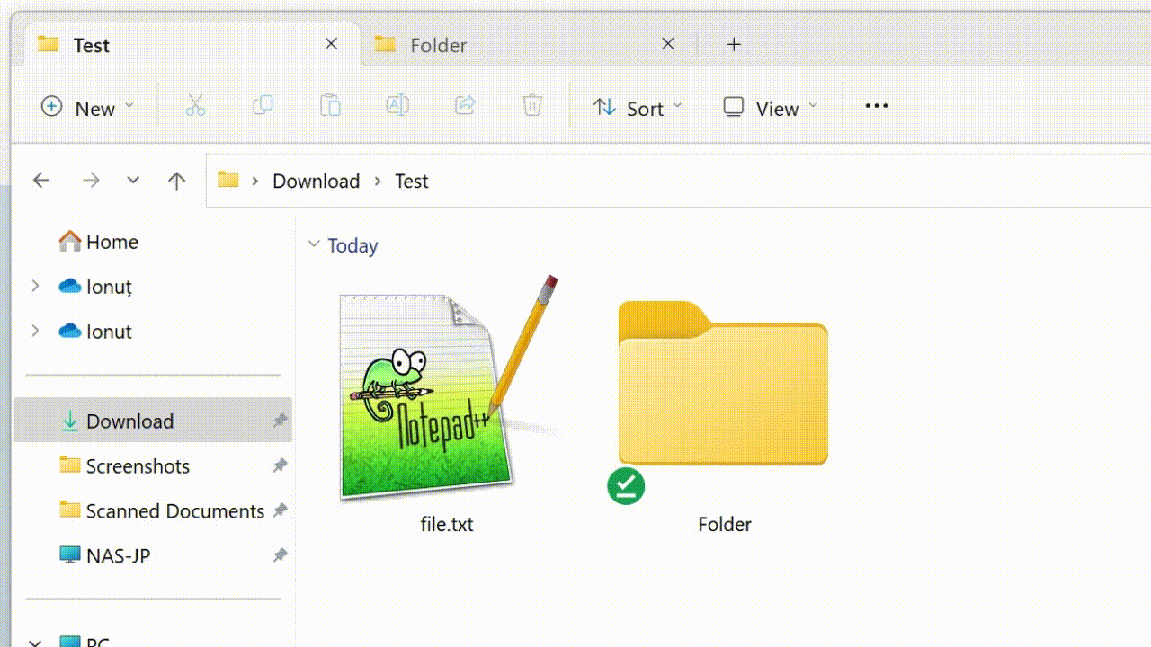The image size is (1151, 647).
Task: Open Home in the navigation pane
Action: [98, 242]
